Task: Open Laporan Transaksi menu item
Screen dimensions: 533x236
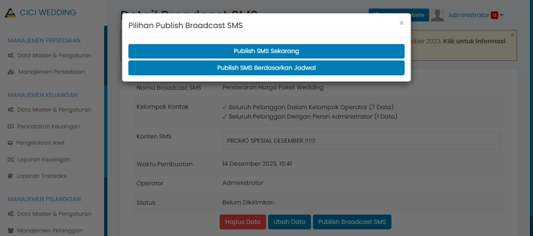Action: (x=42, y=176)
